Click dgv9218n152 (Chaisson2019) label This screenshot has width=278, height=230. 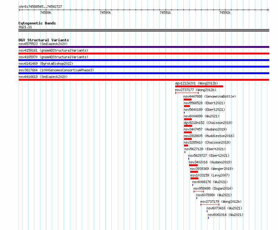click(x=208, y=123)
